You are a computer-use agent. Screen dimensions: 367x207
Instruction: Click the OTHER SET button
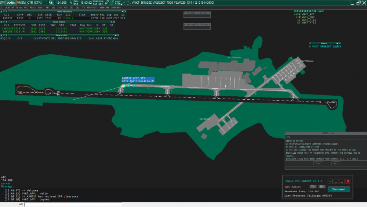point(95,3)
